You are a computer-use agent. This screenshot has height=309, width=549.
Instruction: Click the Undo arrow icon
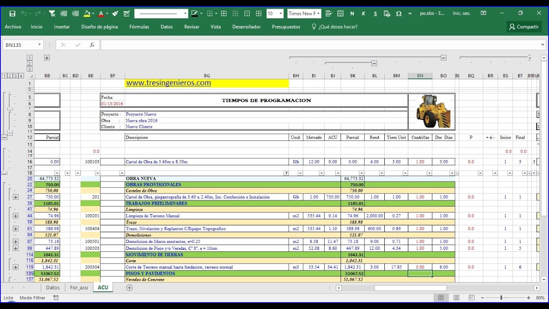point(24,13)
